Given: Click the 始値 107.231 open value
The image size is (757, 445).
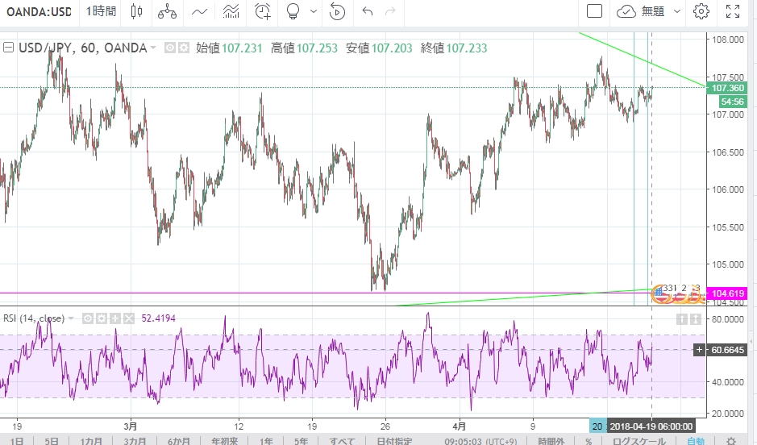Looking at the screenshot, I should point(229,48).
